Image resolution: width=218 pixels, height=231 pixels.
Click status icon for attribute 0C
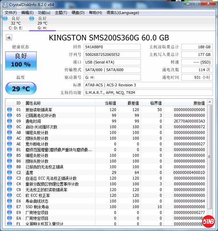point(10,127)
